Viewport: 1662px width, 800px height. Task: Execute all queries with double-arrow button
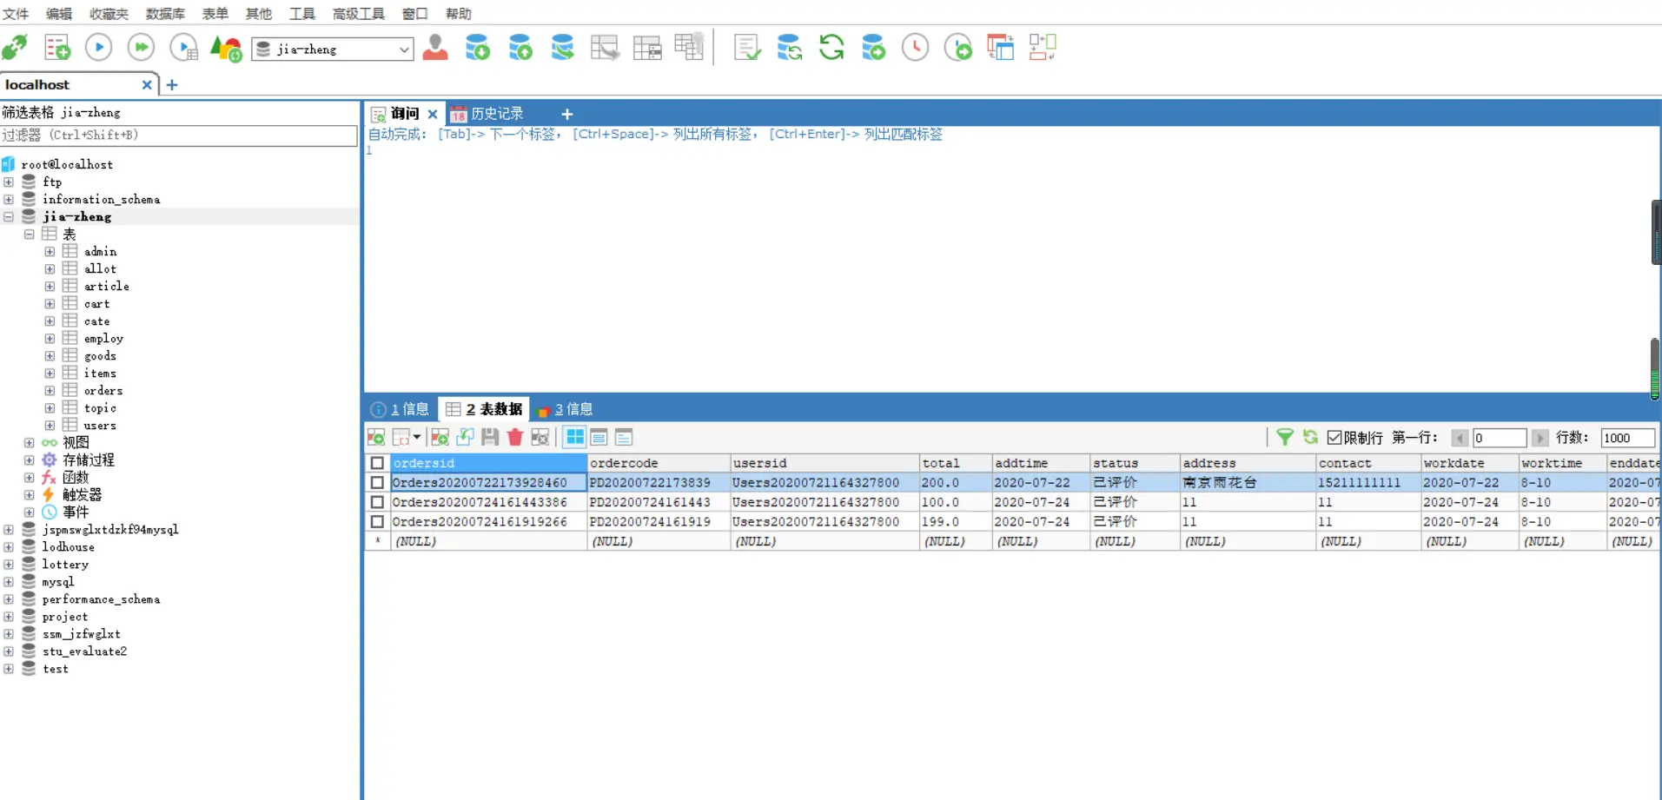[x=141, y=48]
